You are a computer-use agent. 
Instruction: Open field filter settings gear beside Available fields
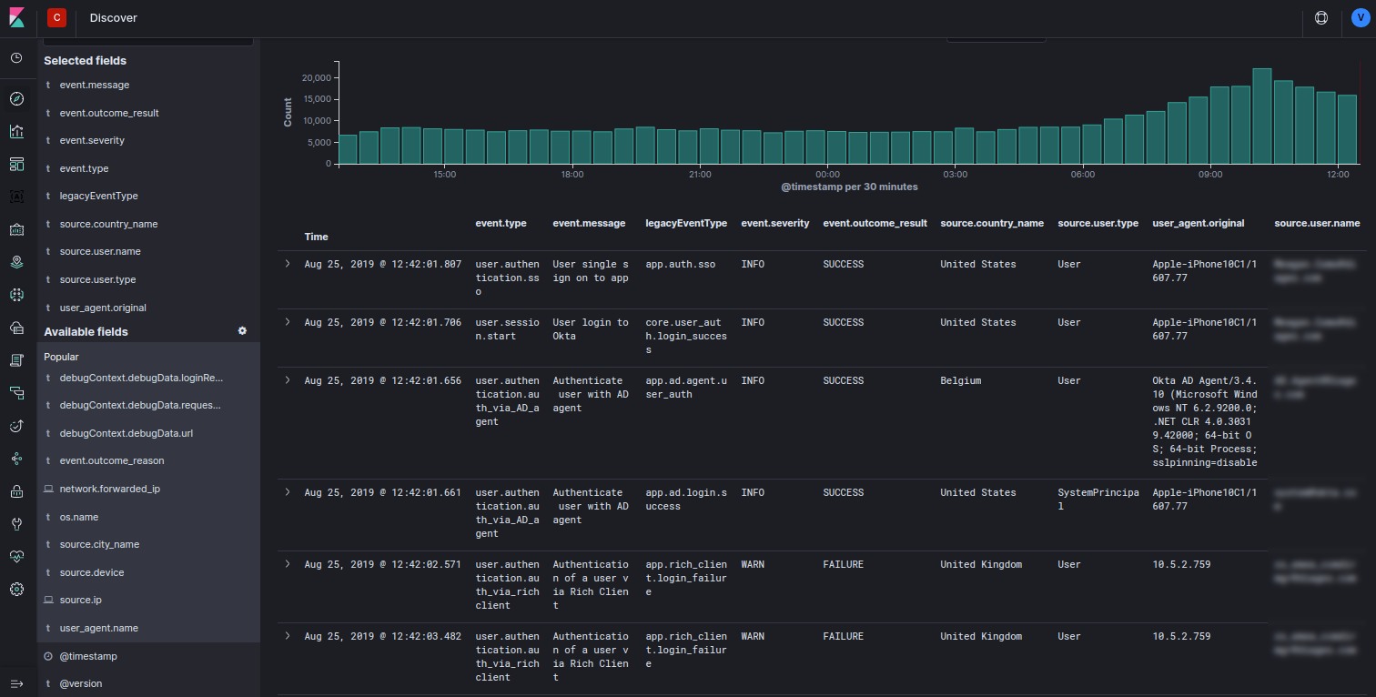[x=242, y=331]
